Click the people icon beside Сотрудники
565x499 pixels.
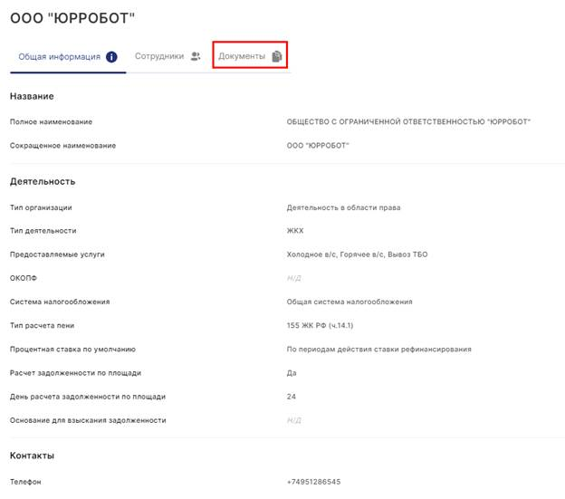pos(195,56)
